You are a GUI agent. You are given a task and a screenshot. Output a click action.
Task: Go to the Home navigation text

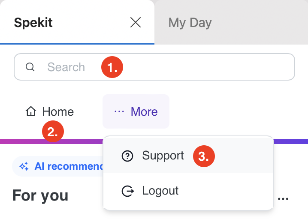click(58, 112)
